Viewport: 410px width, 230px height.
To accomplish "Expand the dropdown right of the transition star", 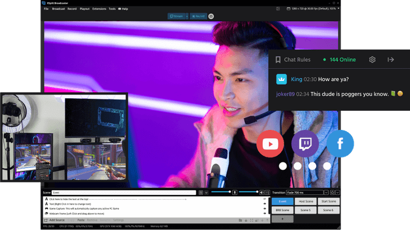I will tap(337, 193).
